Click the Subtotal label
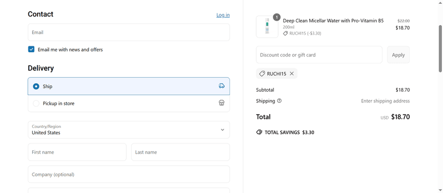Screen dimensions: 443x193 click(265, 90)
